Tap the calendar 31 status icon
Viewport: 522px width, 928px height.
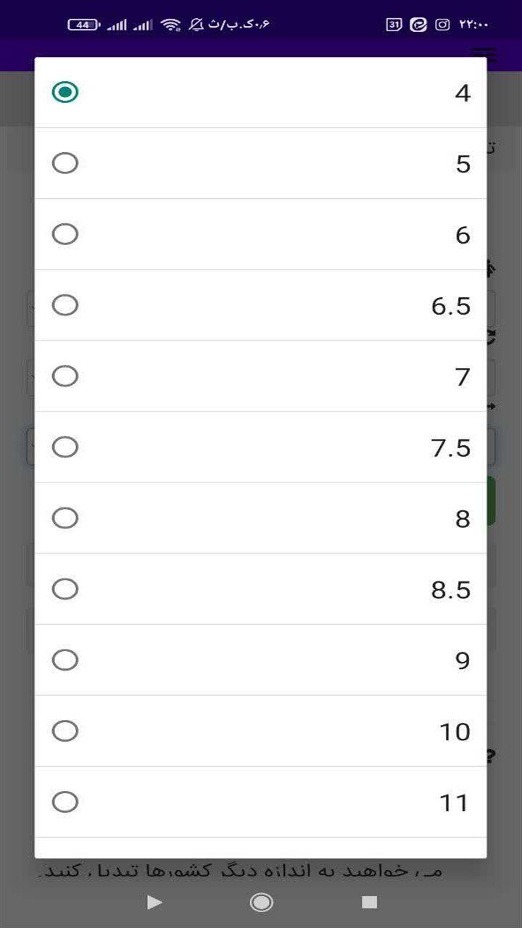pyautogui.click(x=394, y=25)
